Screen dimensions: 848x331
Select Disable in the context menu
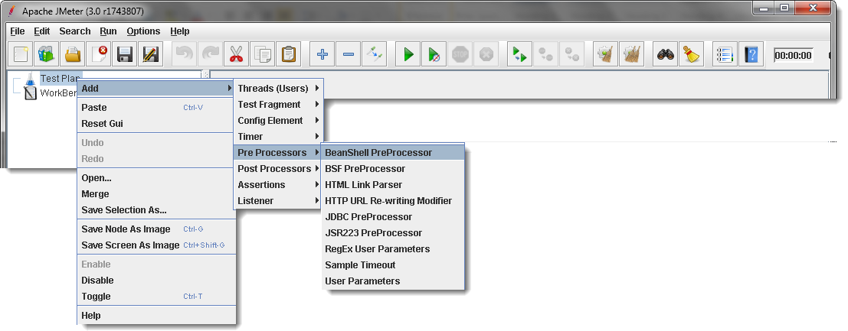coord(97,281)
